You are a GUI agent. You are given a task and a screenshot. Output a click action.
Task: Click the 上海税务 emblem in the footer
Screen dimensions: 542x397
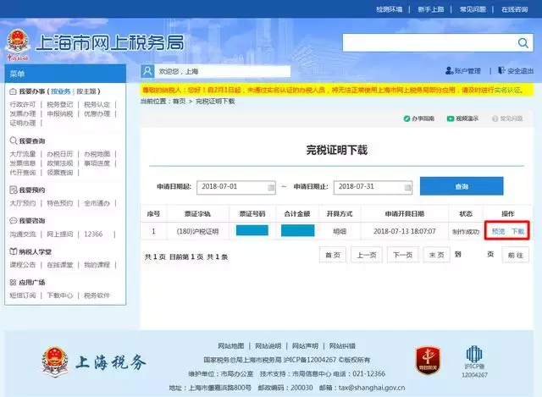(54, 361)
